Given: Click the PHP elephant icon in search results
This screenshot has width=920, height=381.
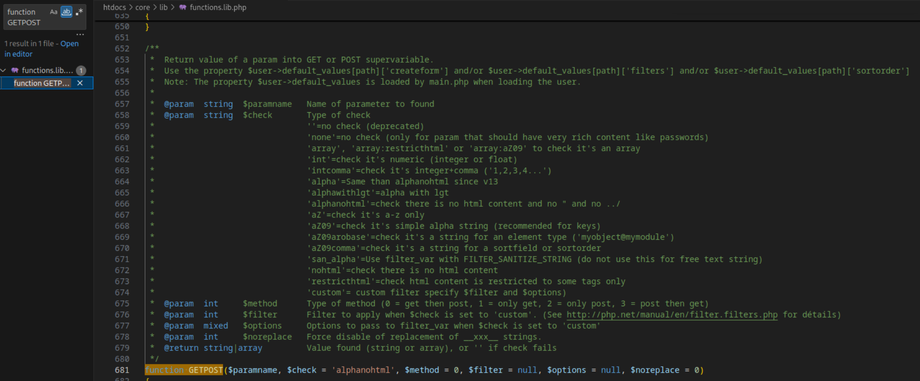Looking at the screenshot, I should [x=15, y=71].
